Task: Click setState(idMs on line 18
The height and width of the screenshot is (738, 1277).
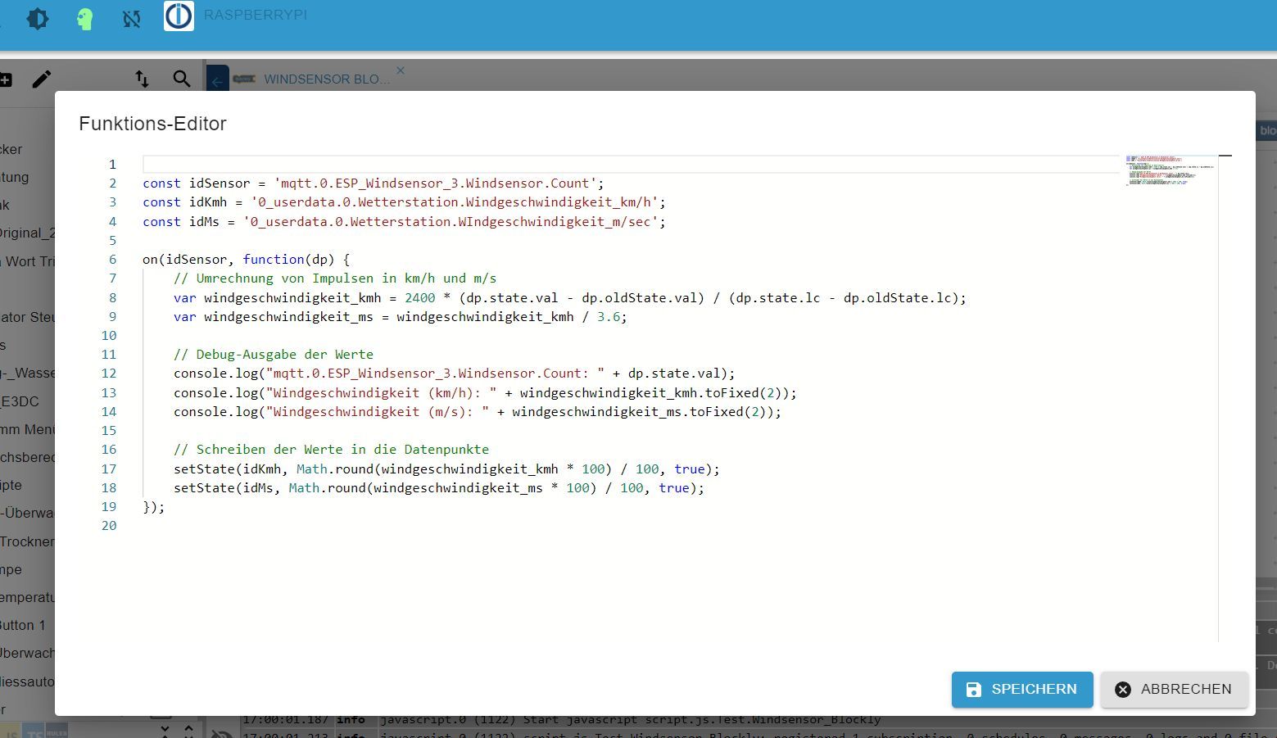Action: click(x=227, y=488)
